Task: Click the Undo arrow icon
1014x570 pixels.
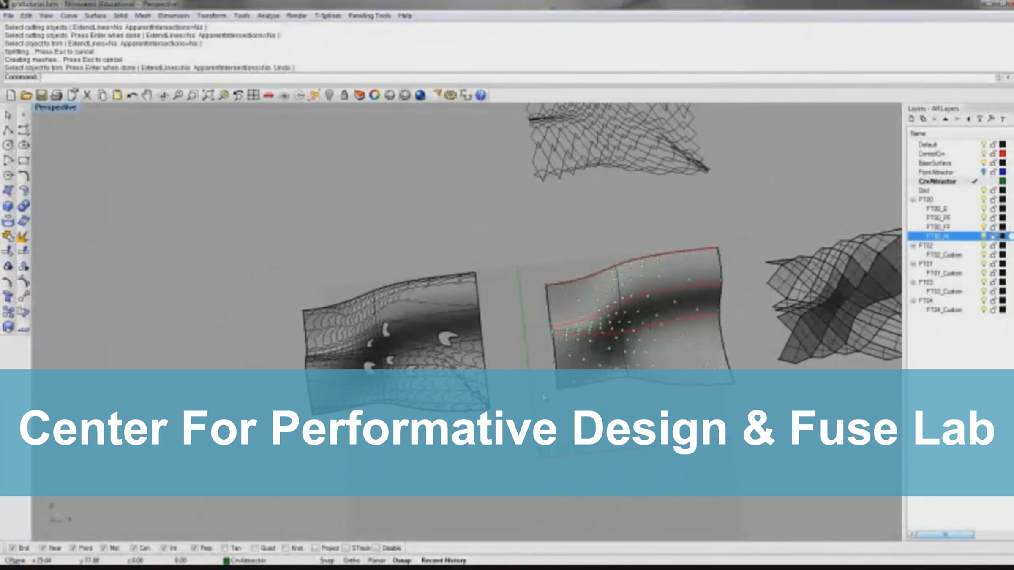Action: click(x=132, y=95)
